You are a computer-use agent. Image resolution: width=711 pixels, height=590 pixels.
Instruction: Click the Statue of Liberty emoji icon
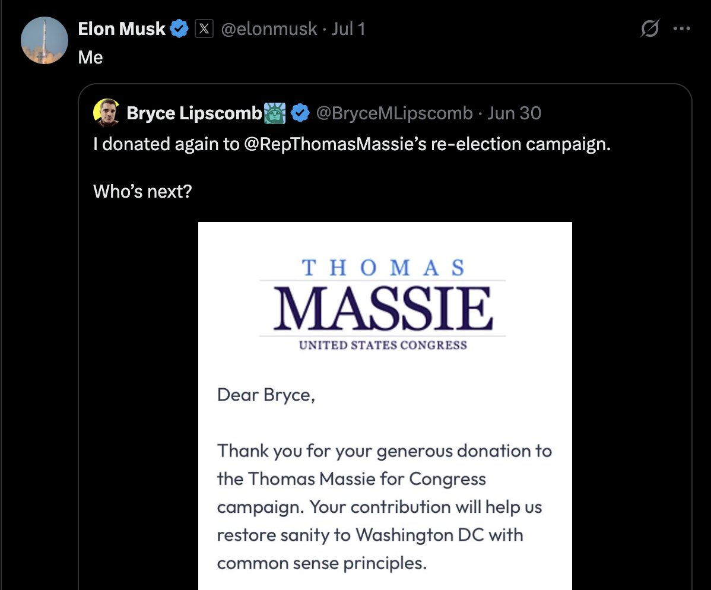click(x=275, y=113)
